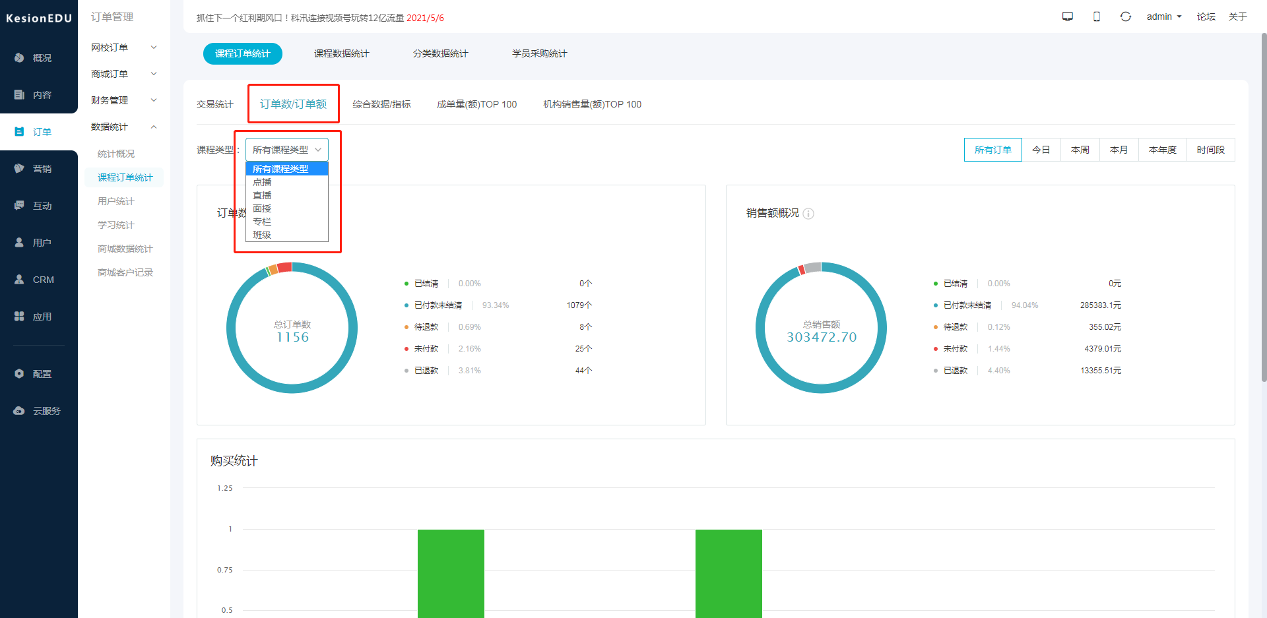The image size is (1267, 618).
Task: Toggle the 课程类型 select box
Action: 287,150
